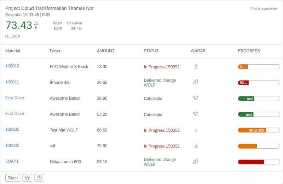Click the Awesome Band! description in the 53.20 row

[x=65, y=114]
